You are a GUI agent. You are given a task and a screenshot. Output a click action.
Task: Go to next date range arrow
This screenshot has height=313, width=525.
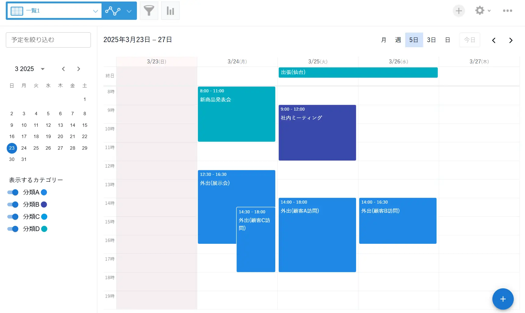point(511,40)
